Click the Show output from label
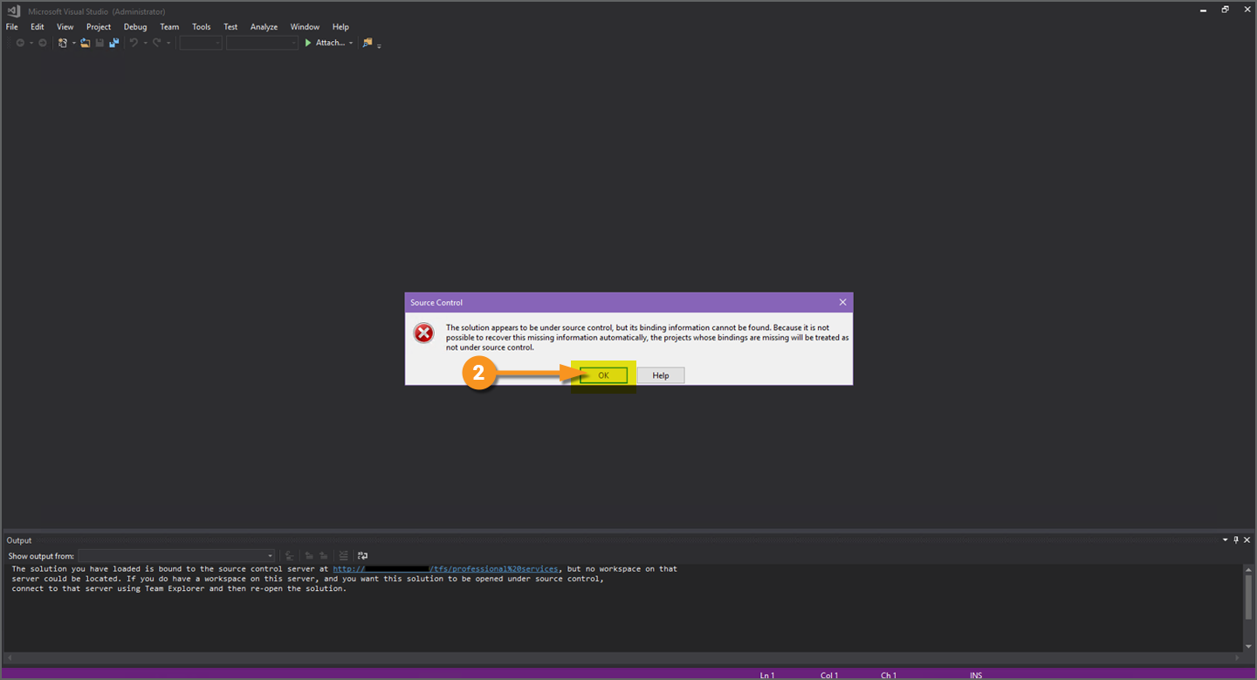 [41, 556]
